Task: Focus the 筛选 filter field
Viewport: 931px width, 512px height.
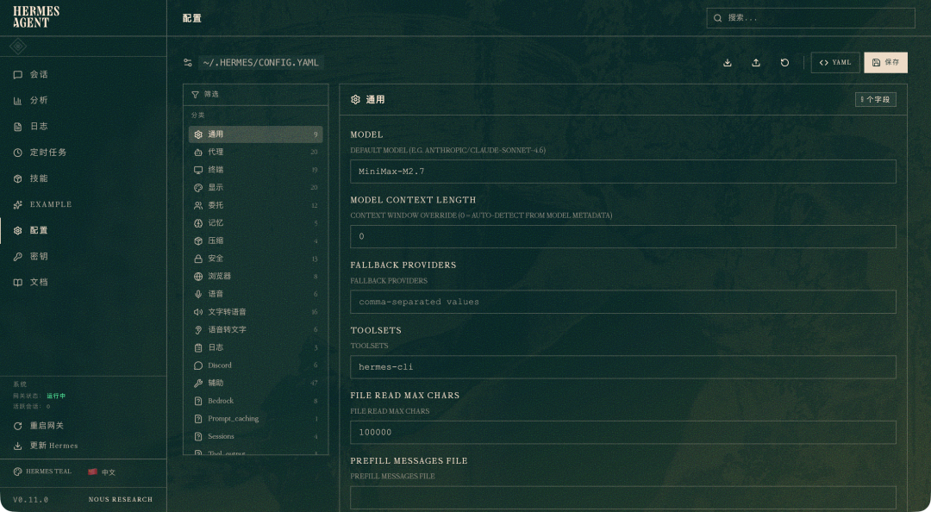Action: pos(255,95)
